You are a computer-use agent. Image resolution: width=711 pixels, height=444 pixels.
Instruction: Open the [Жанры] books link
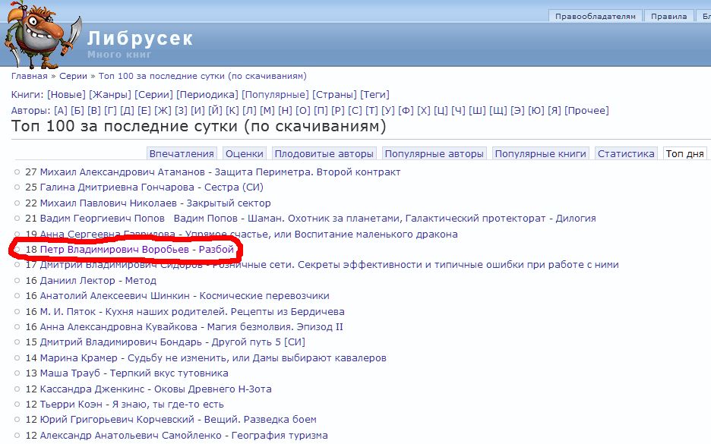tap(109, 95)
